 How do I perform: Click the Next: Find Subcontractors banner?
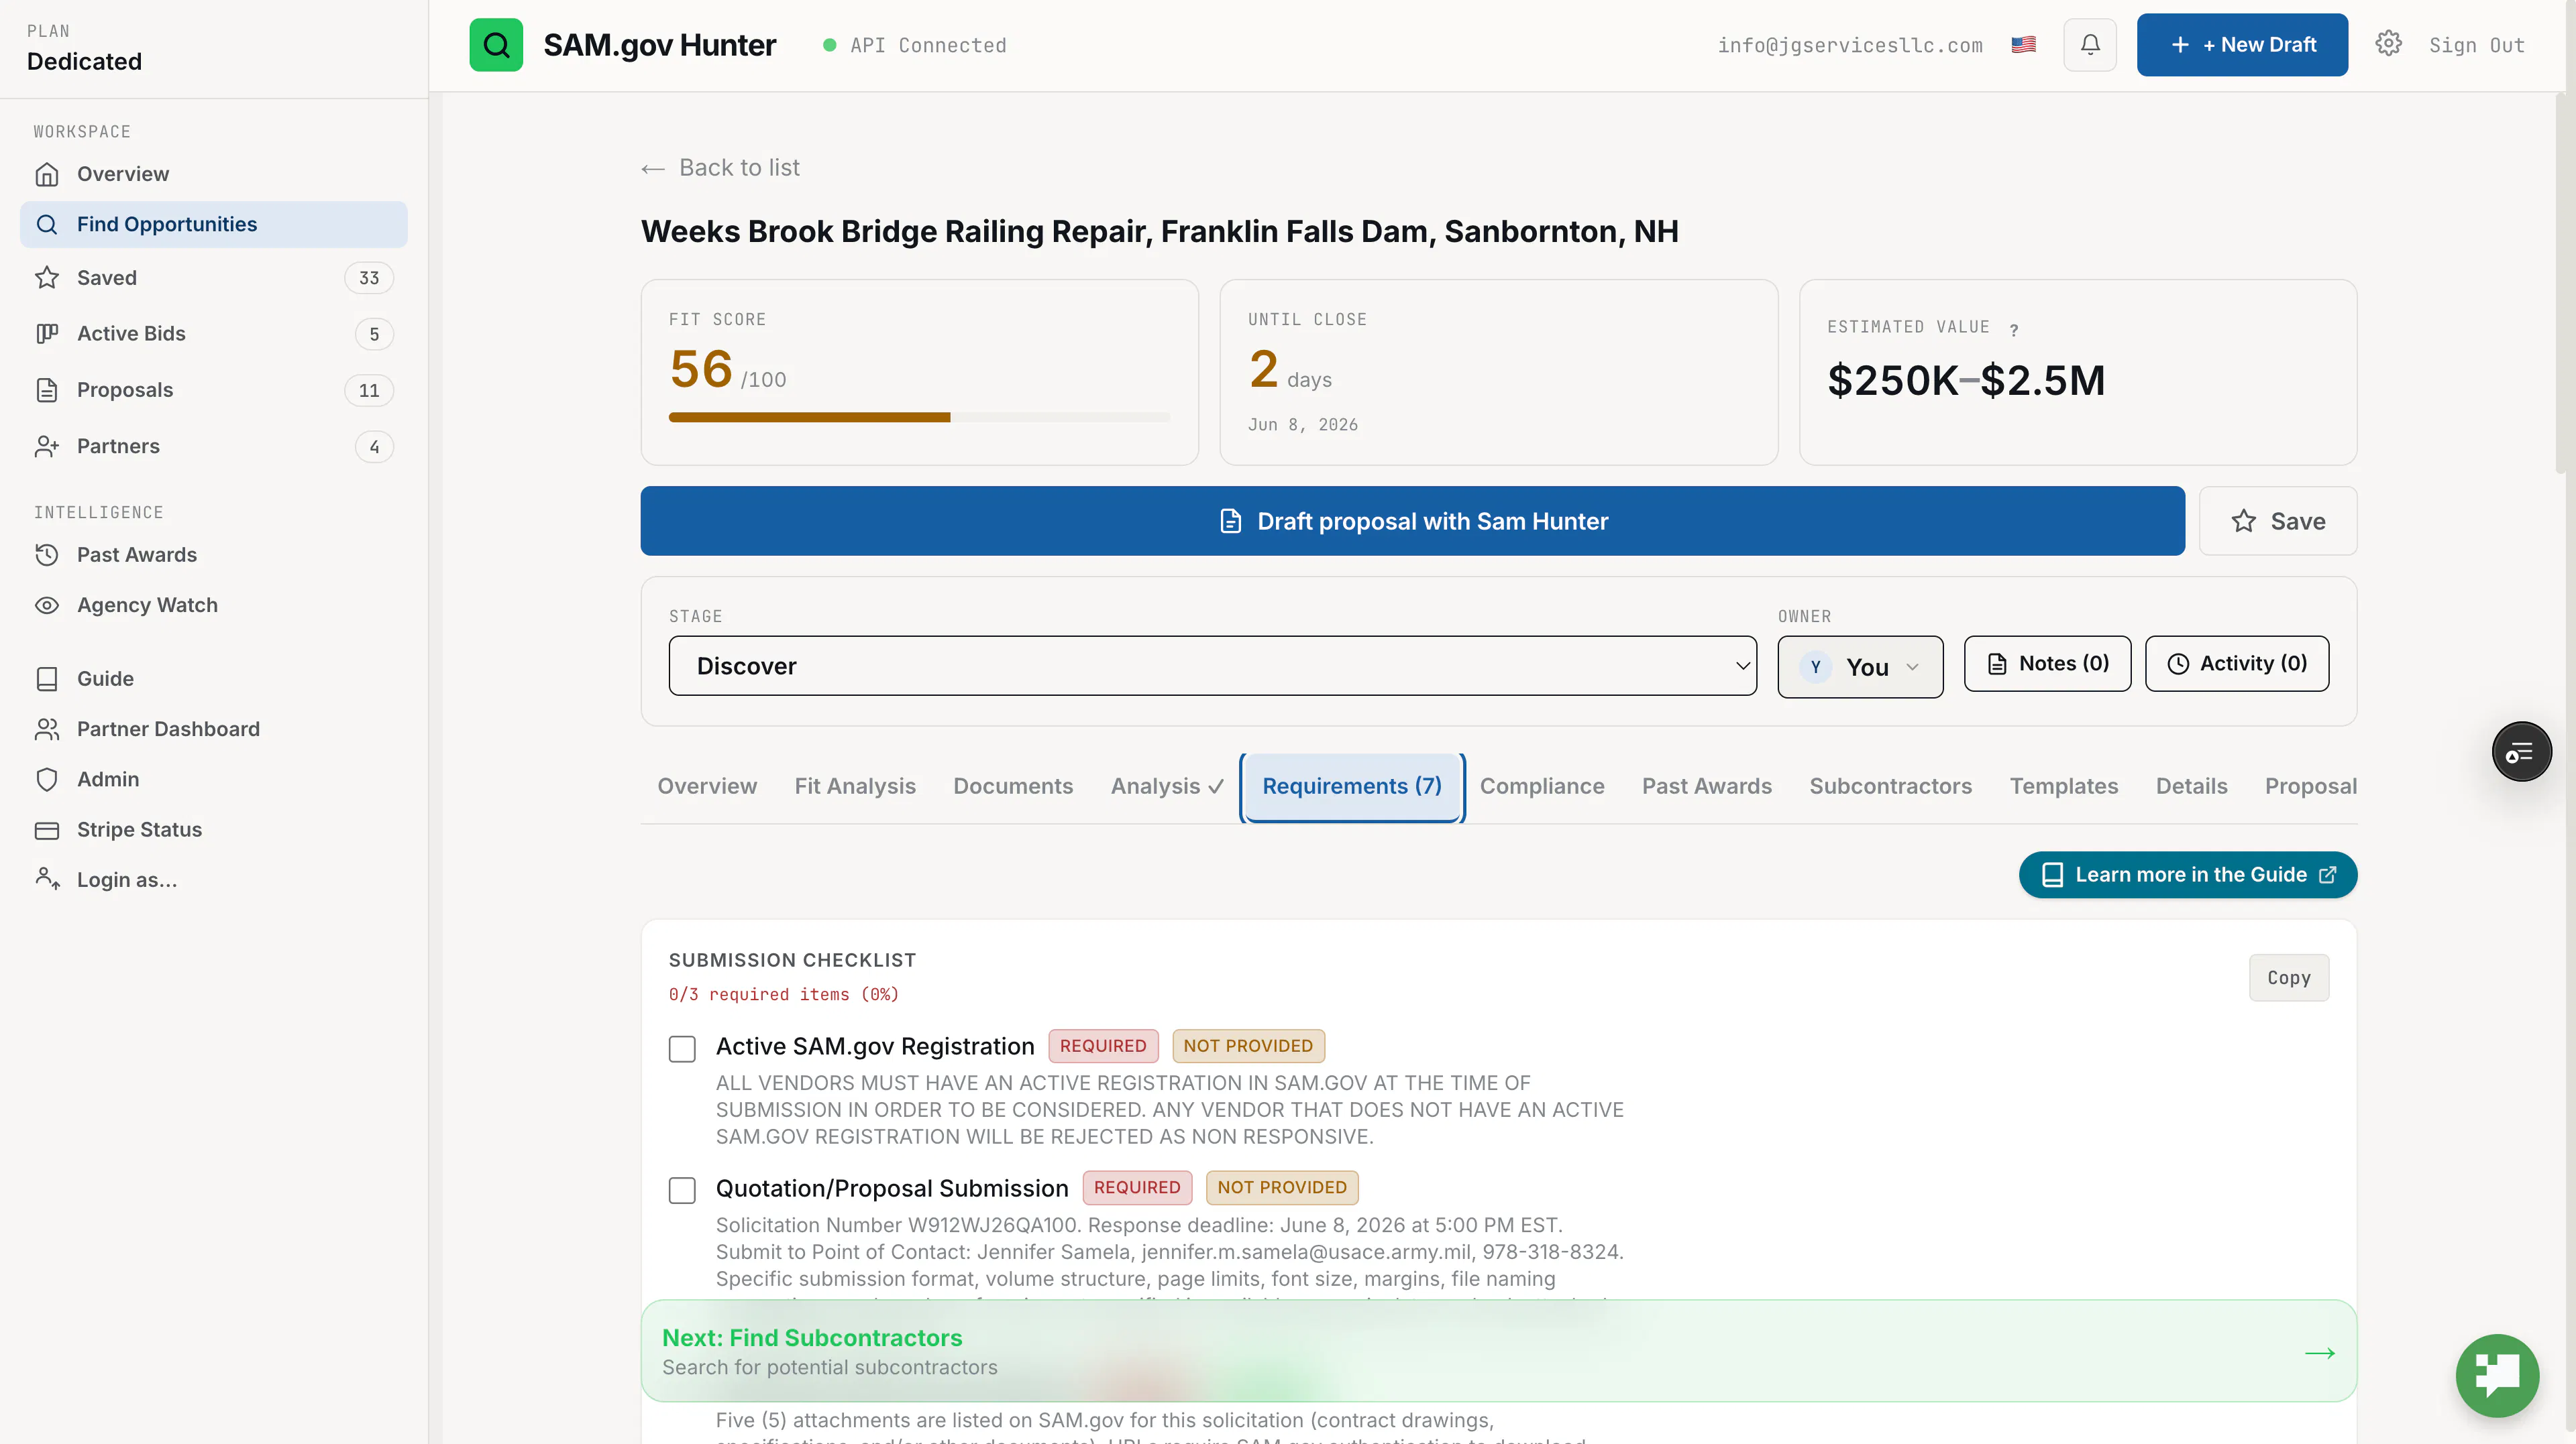click(1498, 1350)
